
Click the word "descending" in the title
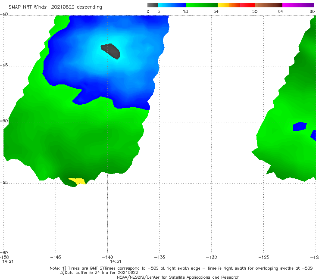90,7
